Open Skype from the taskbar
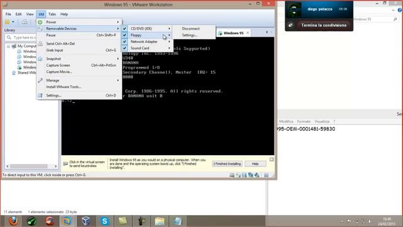403x227 pixels. tap(105, 221)
